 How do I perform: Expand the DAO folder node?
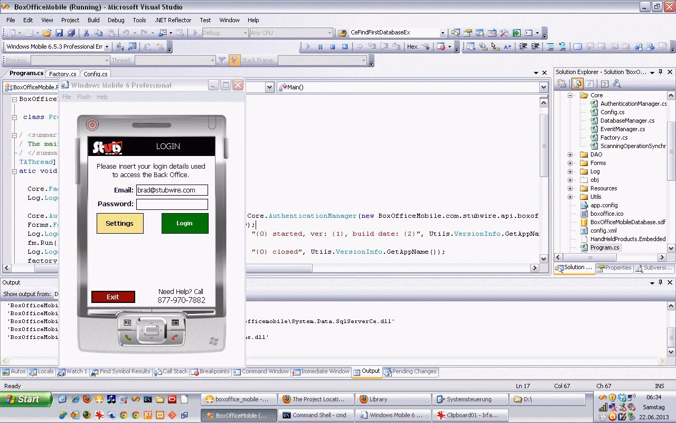point(570,154)
